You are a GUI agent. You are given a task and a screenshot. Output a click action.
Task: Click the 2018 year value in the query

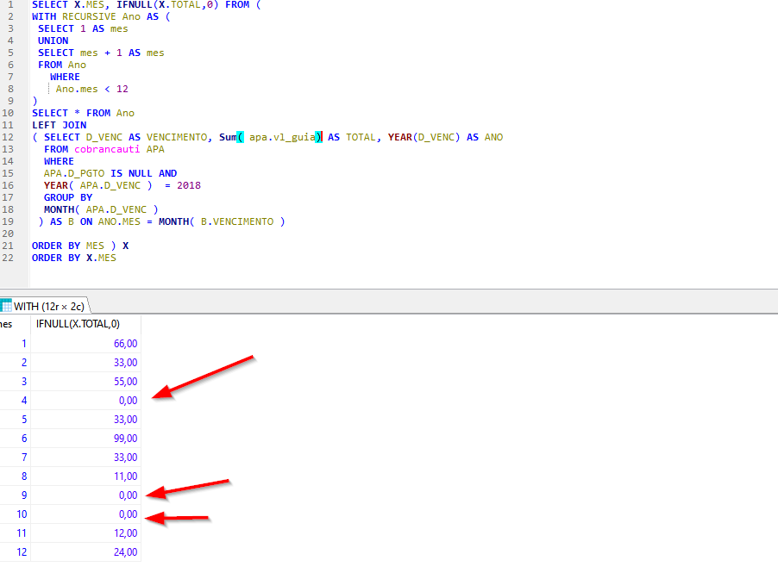(x=188, y=185)
